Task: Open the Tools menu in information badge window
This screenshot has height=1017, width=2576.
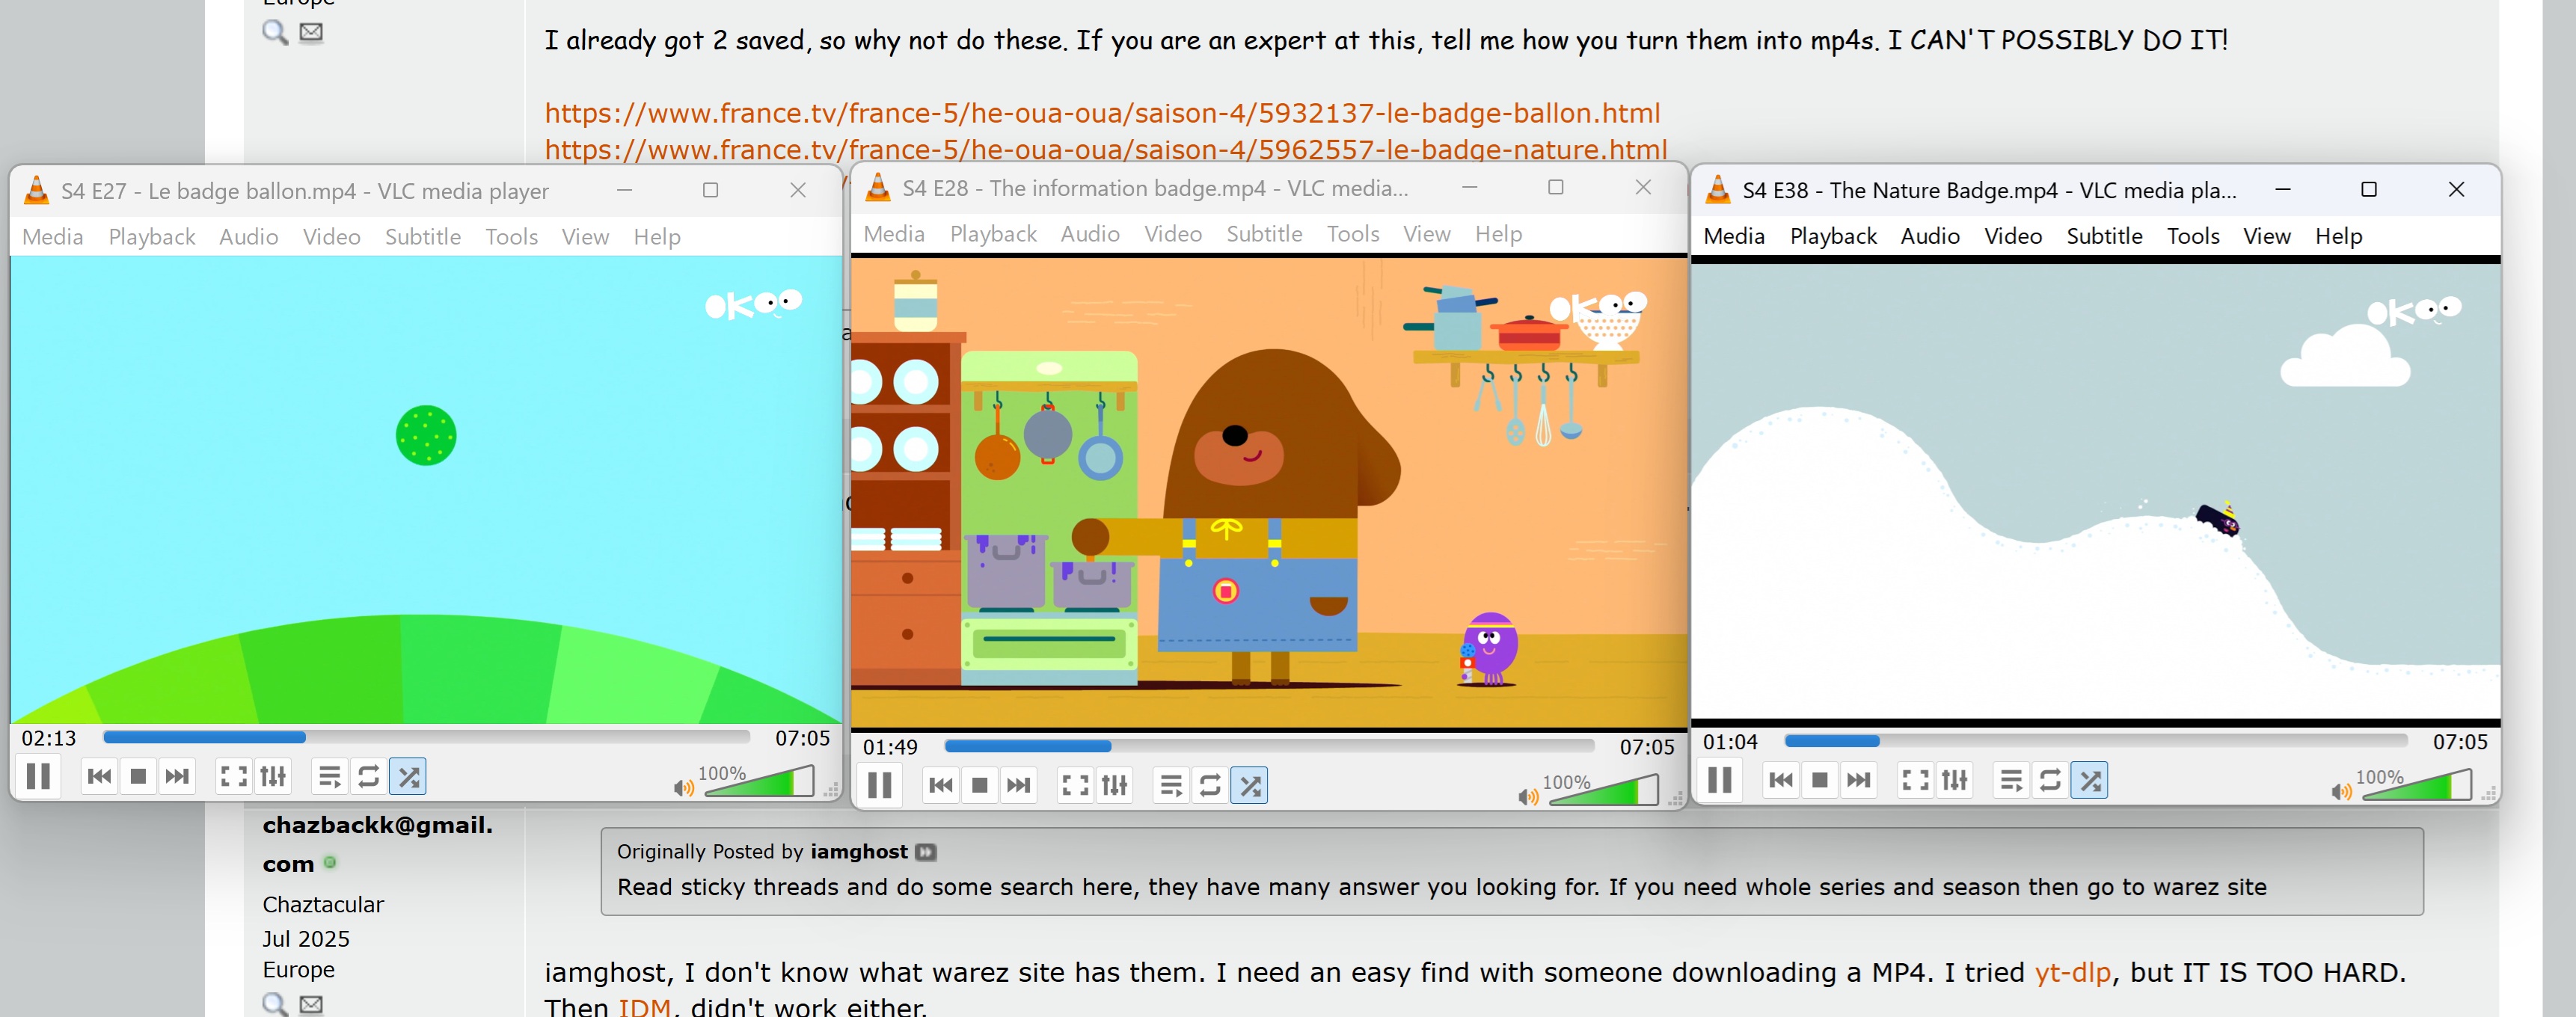Action: pos(1352,234)
